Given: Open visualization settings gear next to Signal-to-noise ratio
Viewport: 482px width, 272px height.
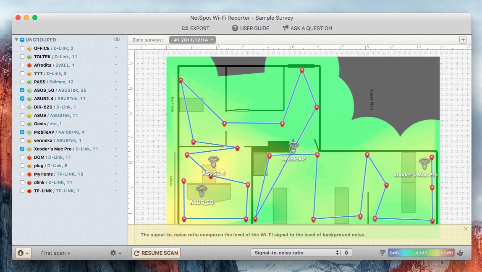Looking at the screenshot, I should (346, 253).
